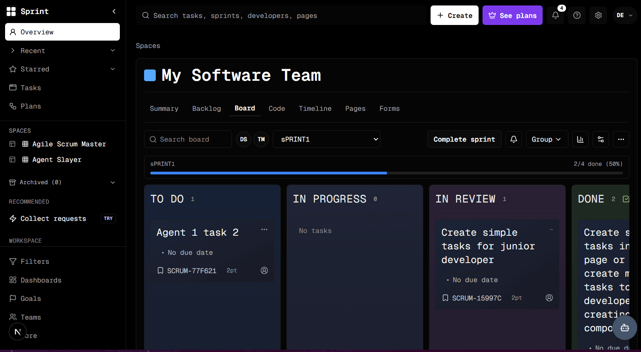Viewport: 641px width, 352px height.
Task: Open the Pages tab
Action: (355, 108)
